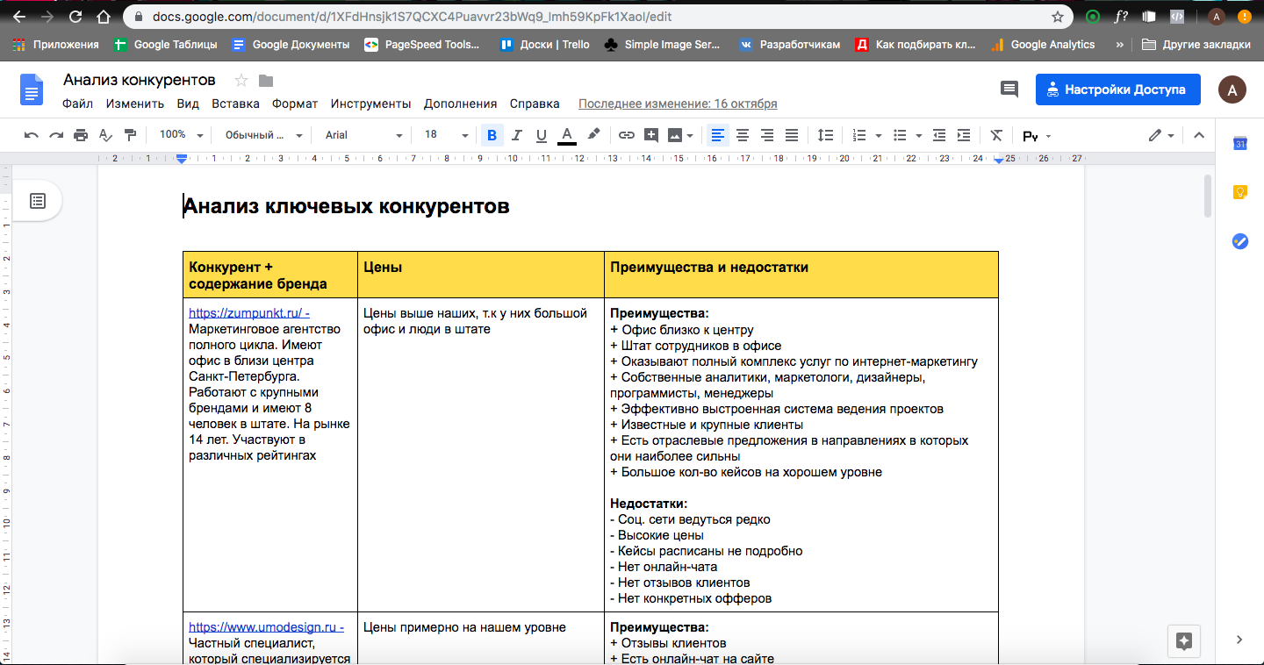Expand the Arial font dropdown
The height and width of the screenshot is (665, 1264).
(x=363, y=135)
